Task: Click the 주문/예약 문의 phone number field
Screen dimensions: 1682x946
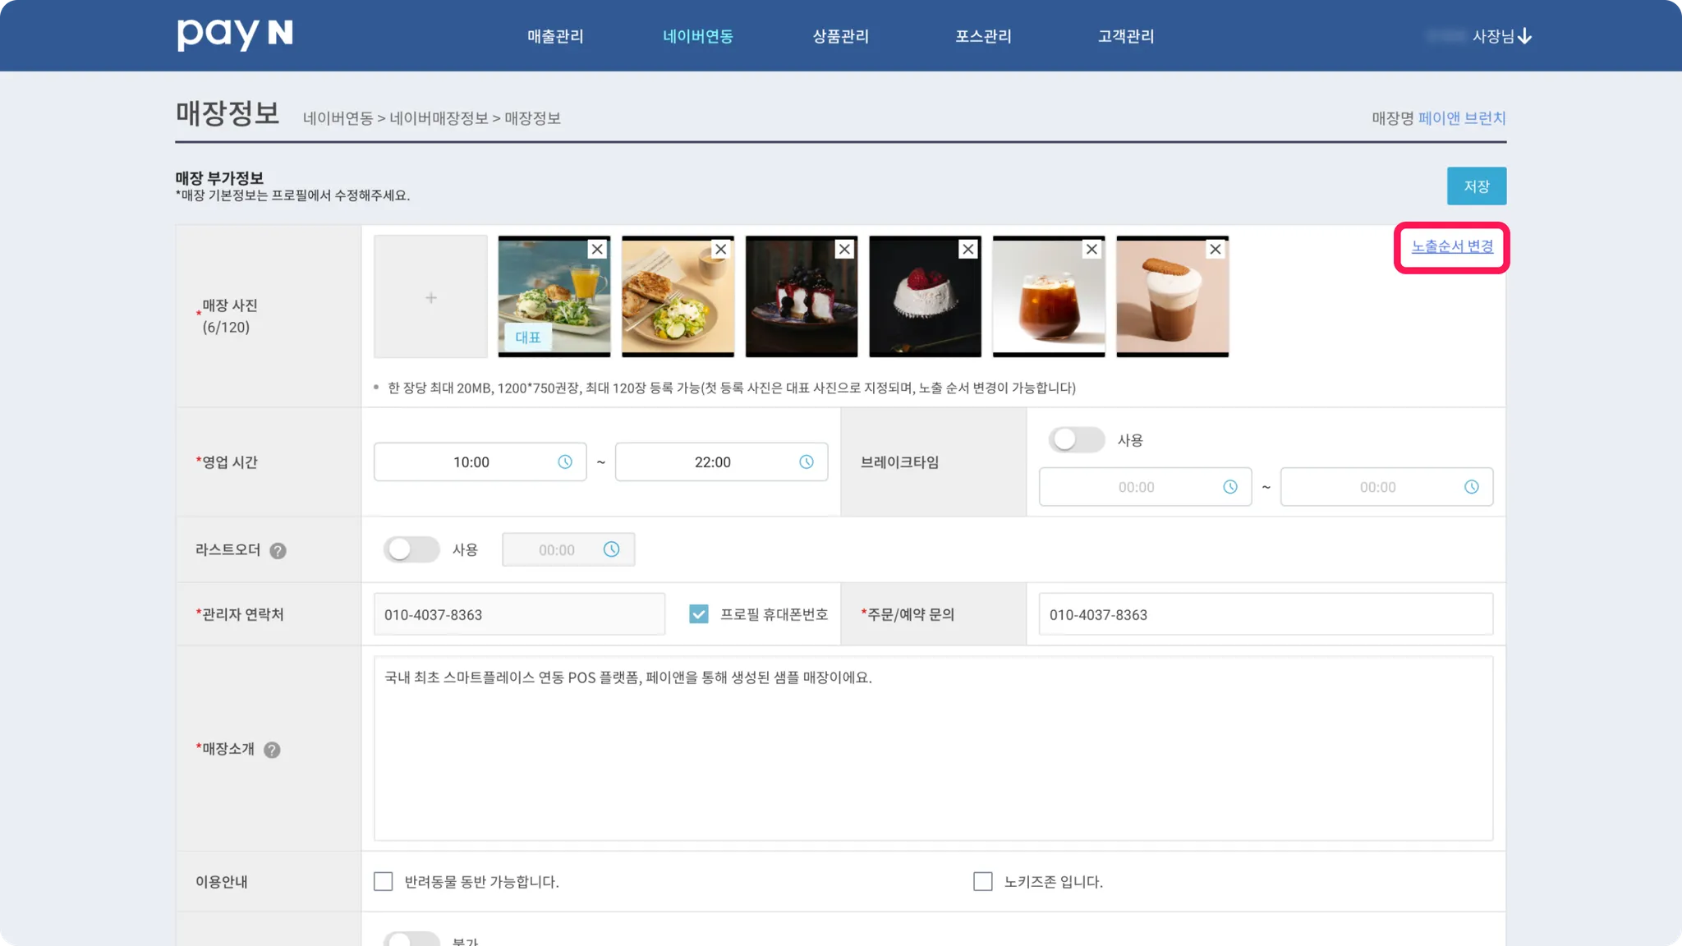Action: [1265, 615]
